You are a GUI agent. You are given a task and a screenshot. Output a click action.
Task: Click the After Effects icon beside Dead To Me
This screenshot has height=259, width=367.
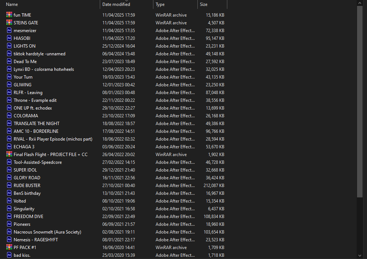pos(9,61)
